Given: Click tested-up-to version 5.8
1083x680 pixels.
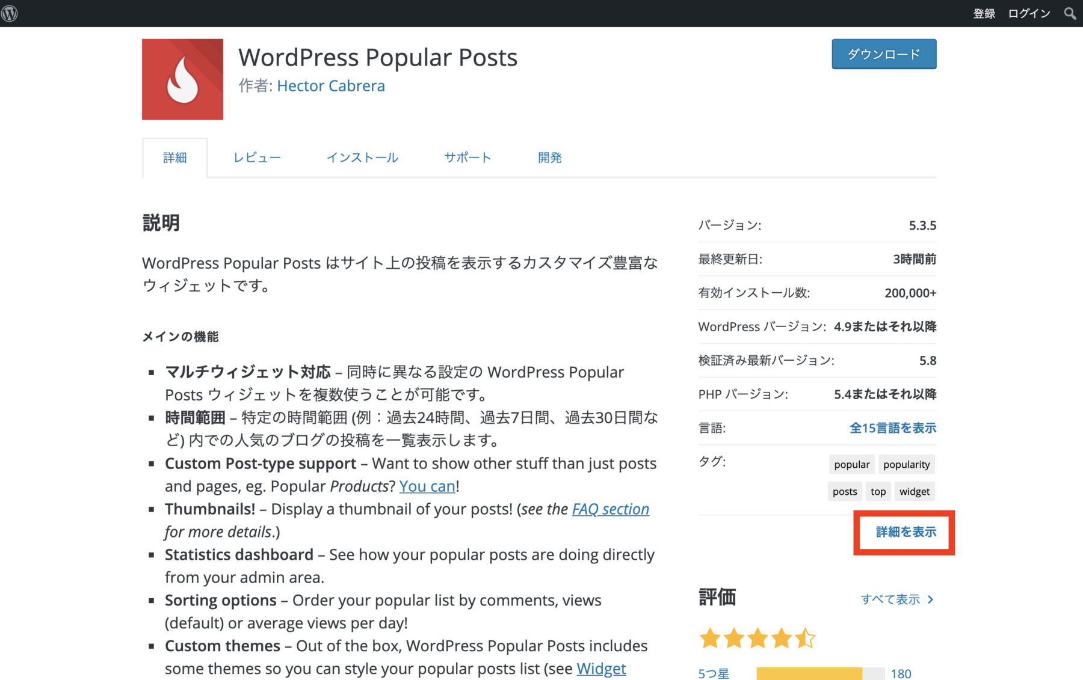Looking at the screenshot, I should pyautogui.click(x=928, y=360).
